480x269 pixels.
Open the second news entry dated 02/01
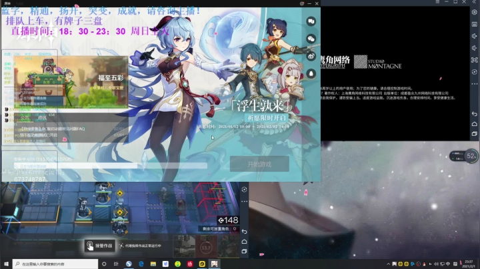coord(72,134)
